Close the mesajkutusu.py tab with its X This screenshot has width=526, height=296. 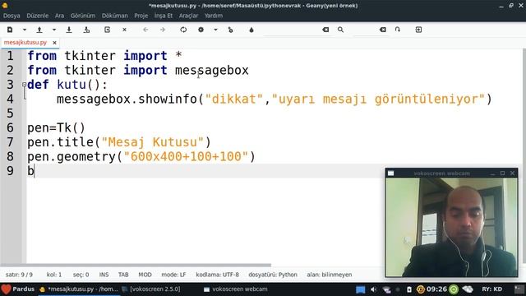tap(54, 43)
